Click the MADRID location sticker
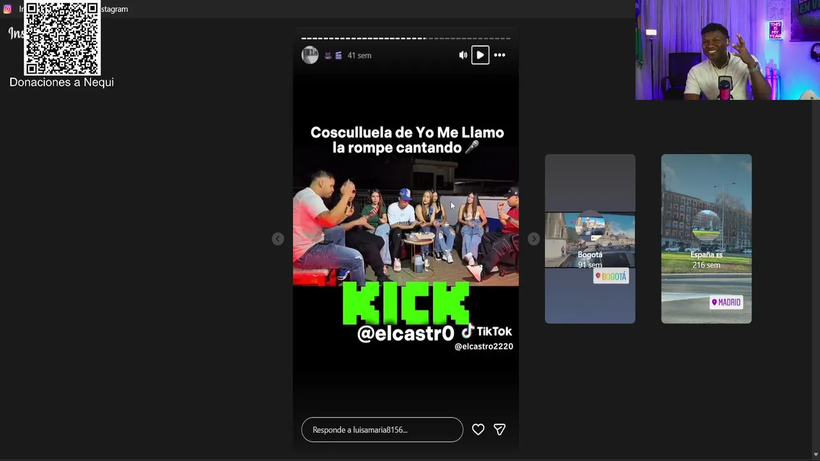This screenshot has width=820, height=461. 726,302
